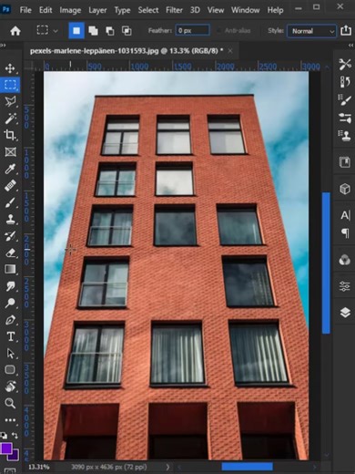Select the Brush tool
Viewport: 355px width, 474px height.
(x=10, y=202)
